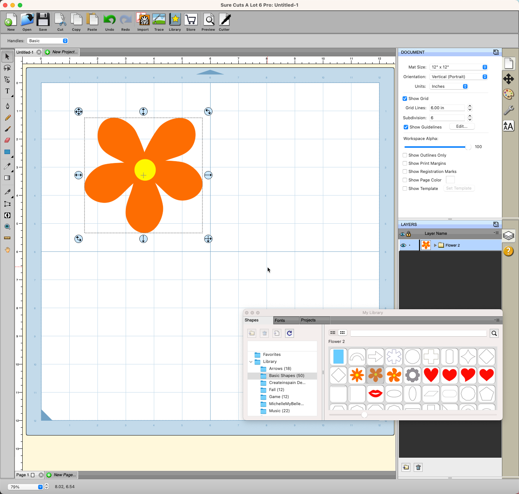Open the Mat Size dropdown
Image resolution: width=519 pixels, height=494 pixels.
(x=459, y=67)
